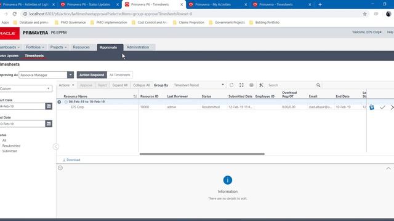Open the Resources tab
The image size is (394, 221).
point(81,47)
